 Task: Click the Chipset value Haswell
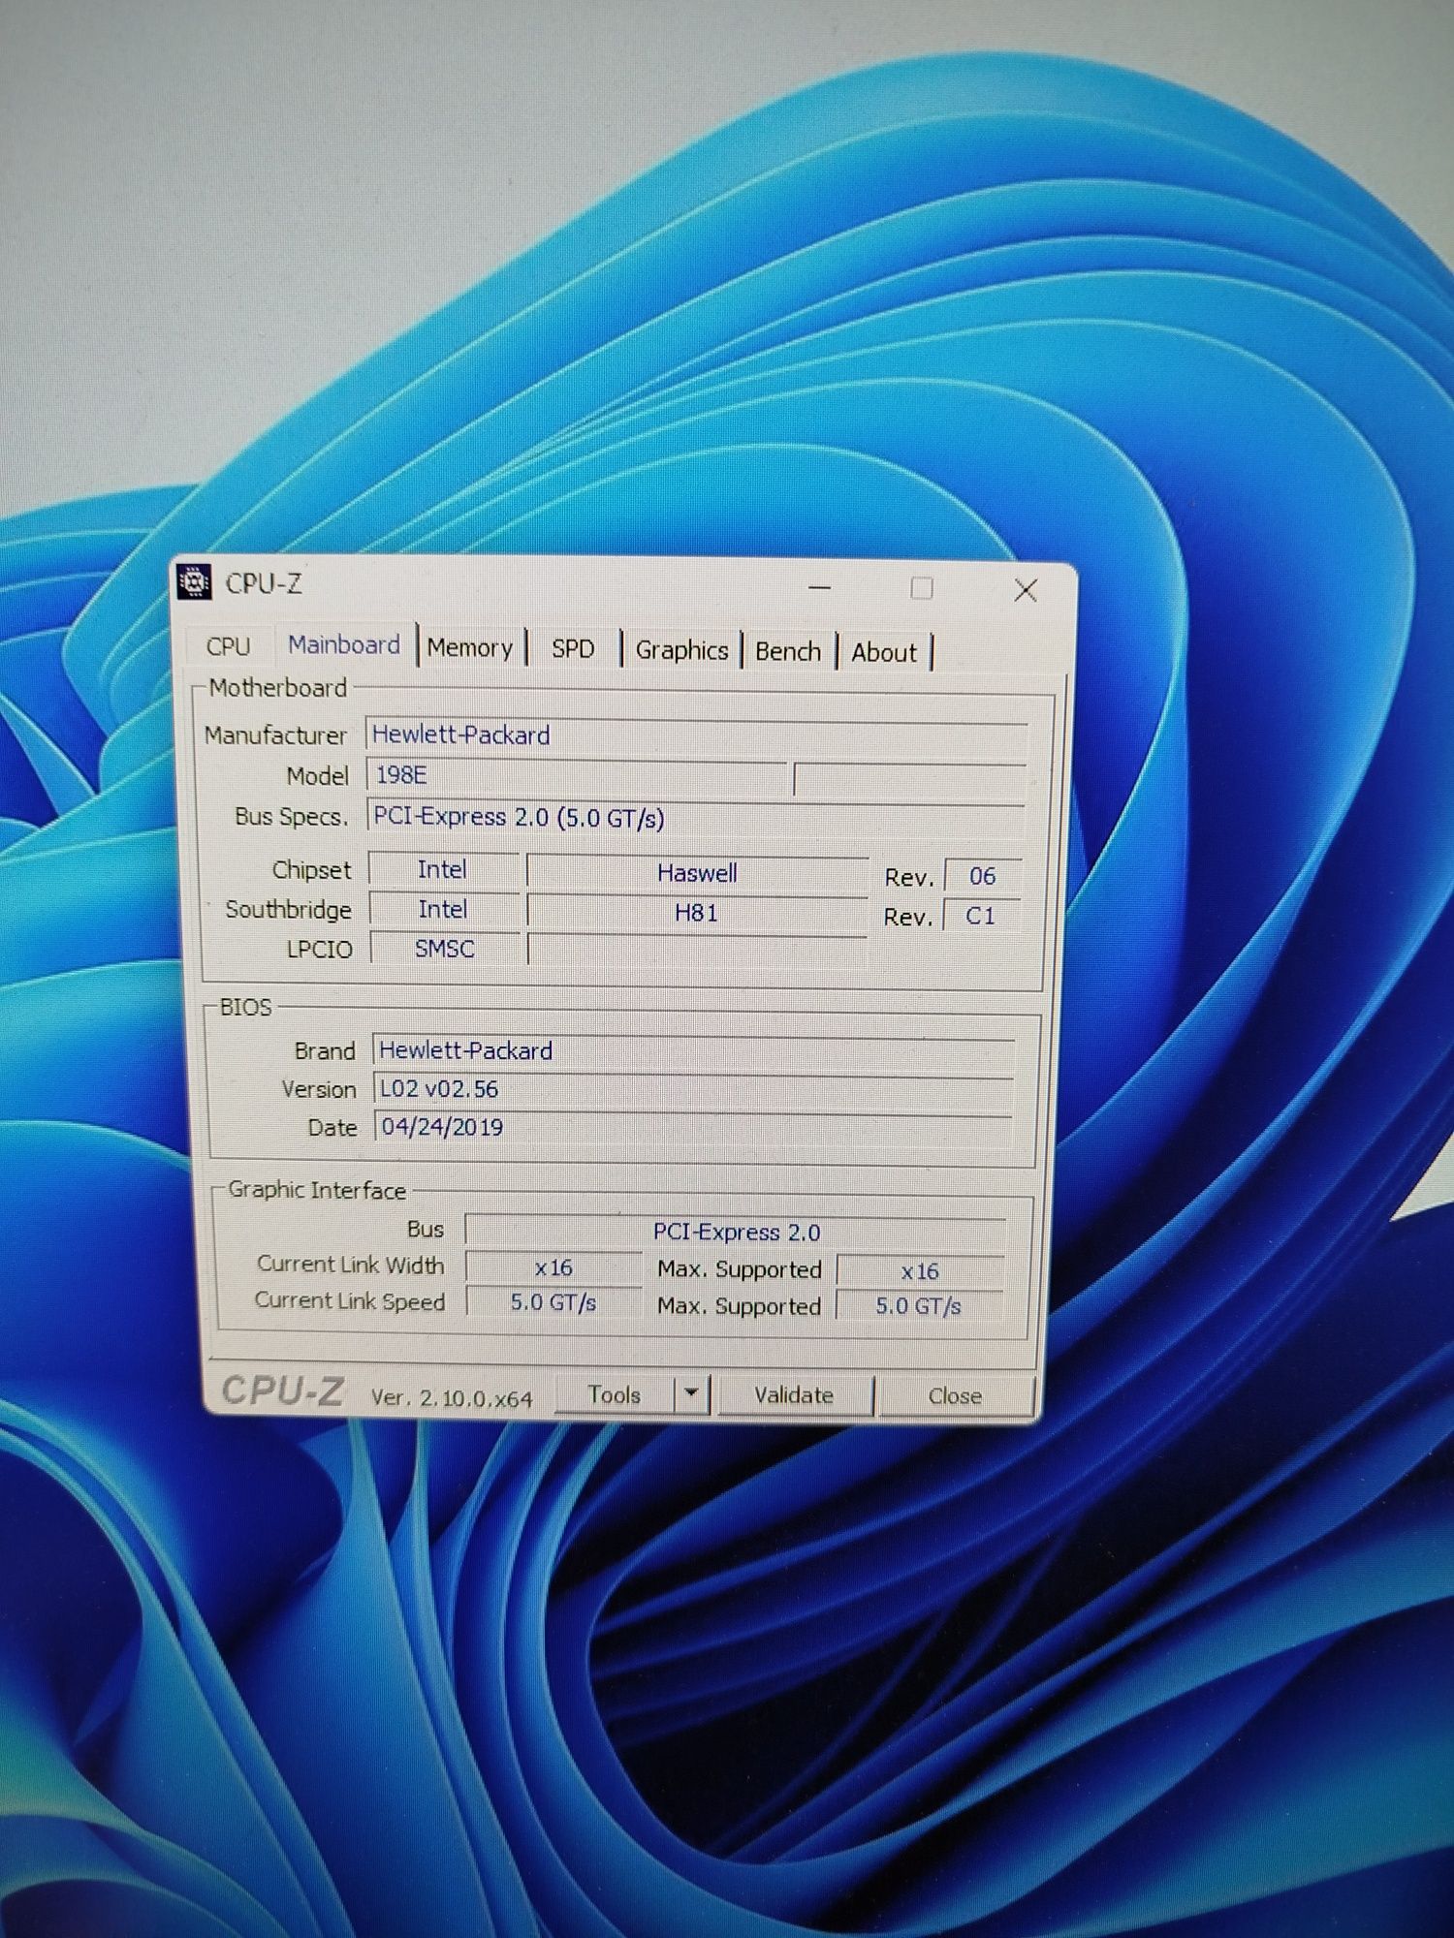[x=697, y=873]
